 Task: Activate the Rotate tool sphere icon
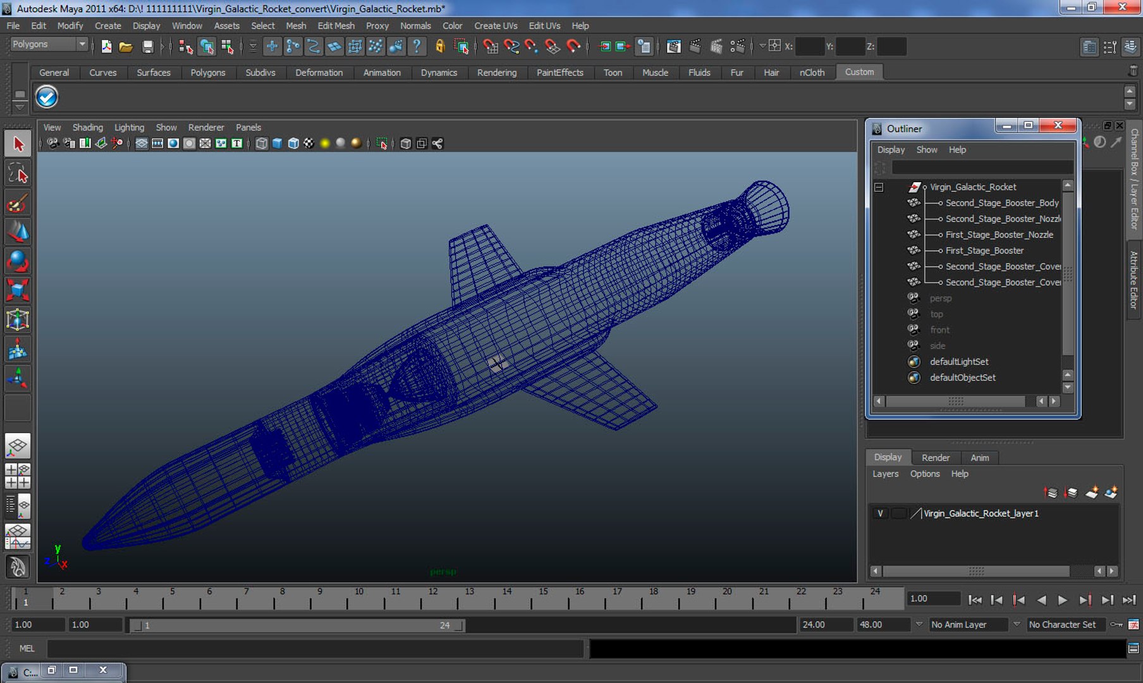click(18, 261)
